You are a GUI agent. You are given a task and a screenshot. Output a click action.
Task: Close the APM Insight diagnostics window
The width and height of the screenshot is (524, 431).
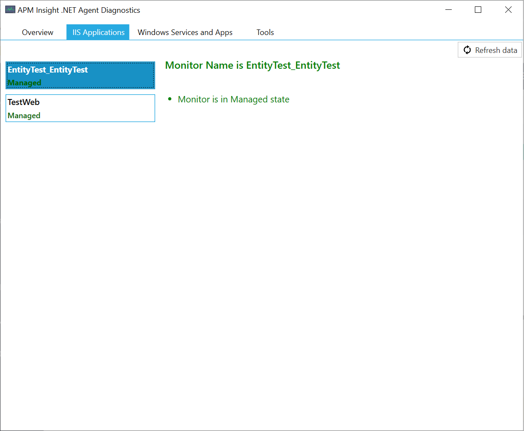508,9
